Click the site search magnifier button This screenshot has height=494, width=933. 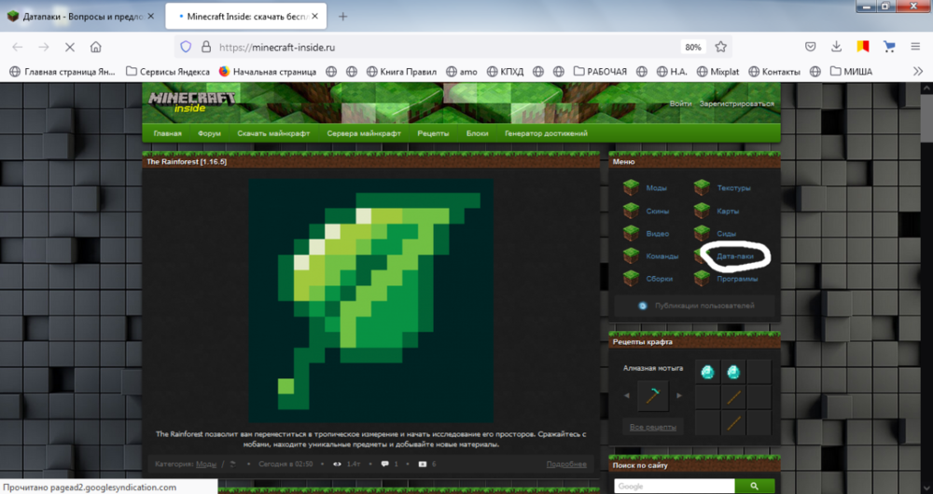[x=755, y=487]
